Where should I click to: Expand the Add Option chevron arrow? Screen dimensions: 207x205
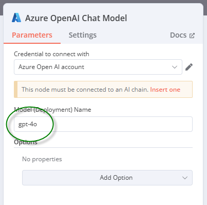point(185,178)
